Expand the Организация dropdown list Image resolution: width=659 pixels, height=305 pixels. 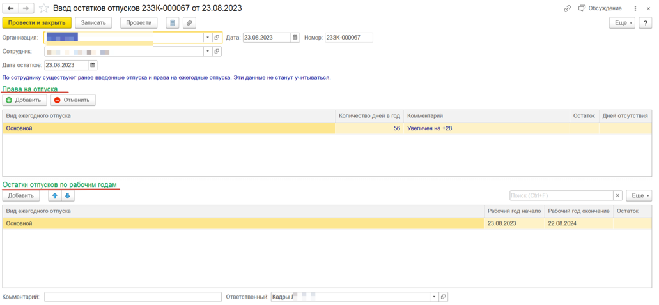point(207,38)
